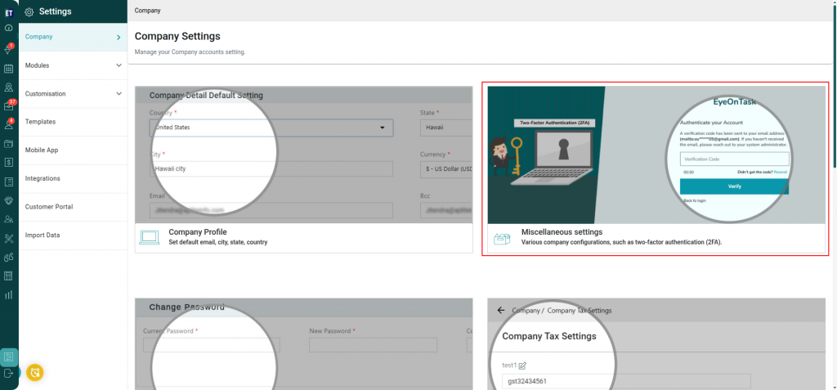Click the gear icon beside Settings title
The image size is (837, 390).
pos(29,11)
